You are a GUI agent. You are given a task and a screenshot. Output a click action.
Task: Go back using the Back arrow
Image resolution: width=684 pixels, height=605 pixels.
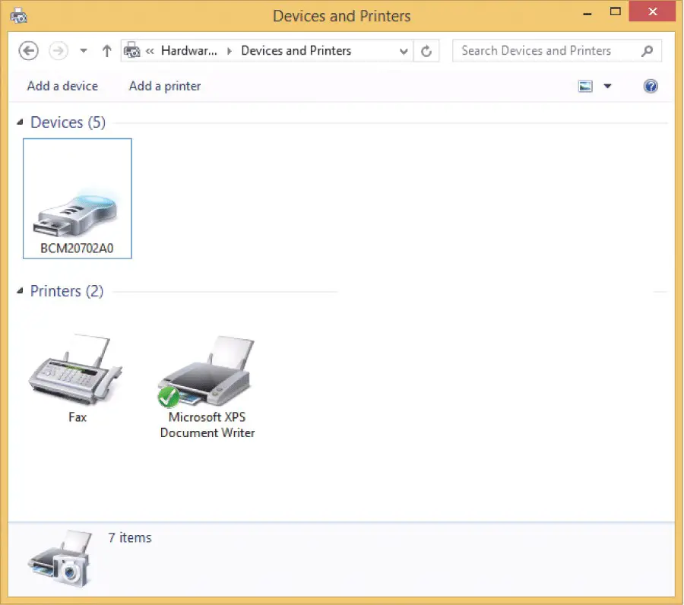pos(28,51)
